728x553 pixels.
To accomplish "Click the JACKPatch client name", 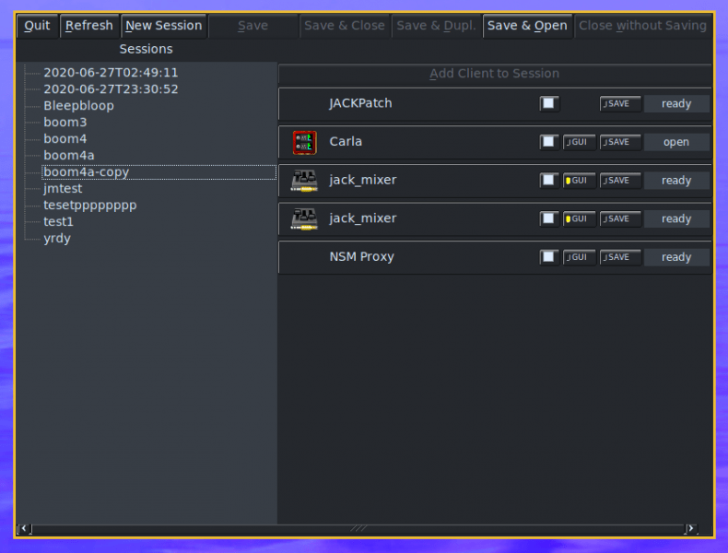I will point(360,103).
